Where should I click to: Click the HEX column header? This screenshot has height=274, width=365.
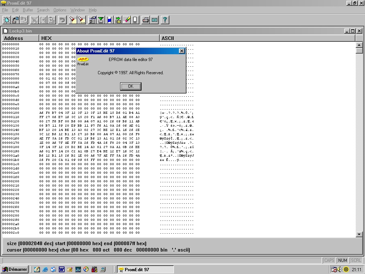tap(99, 38)
